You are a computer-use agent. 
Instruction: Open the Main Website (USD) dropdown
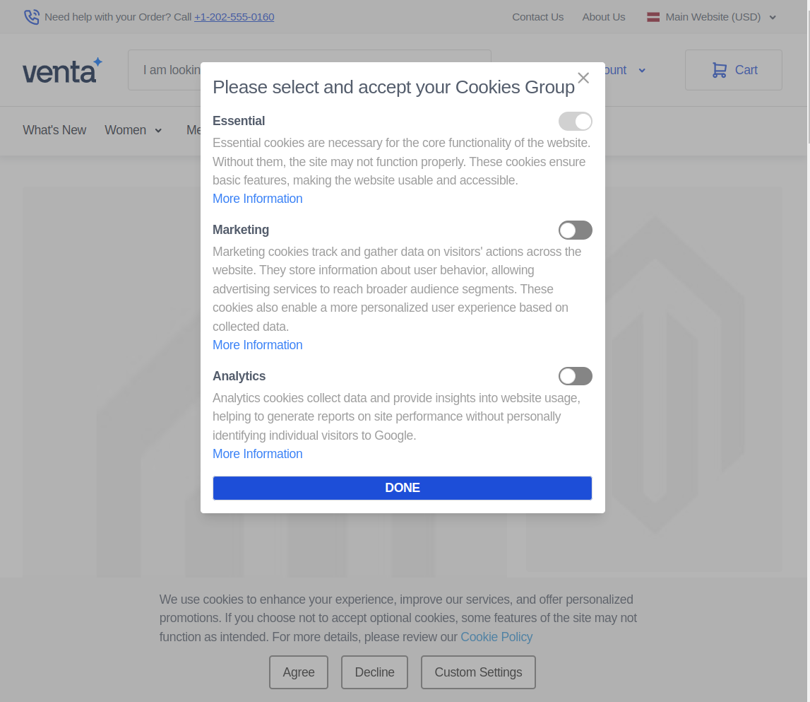(713, 16)
